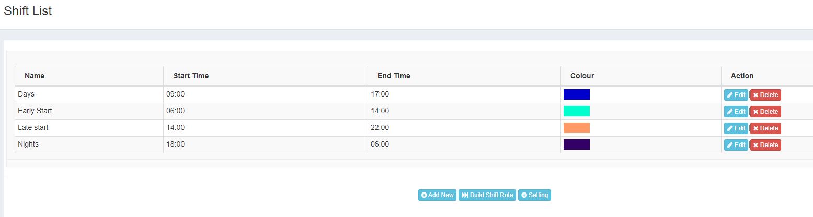Click the blue Days colour swatch
The image size is (813, 217).
tap(576, 94)
